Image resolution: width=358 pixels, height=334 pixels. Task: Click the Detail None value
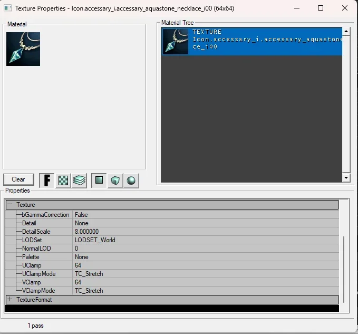coord(206,223)
